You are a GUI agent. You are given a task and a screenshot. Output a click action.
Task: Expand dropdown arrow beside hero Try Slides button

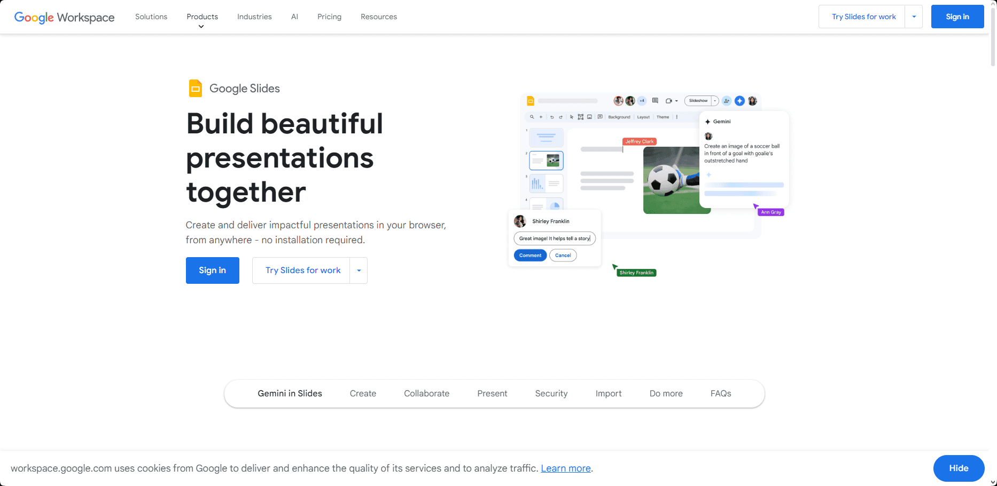359,270
